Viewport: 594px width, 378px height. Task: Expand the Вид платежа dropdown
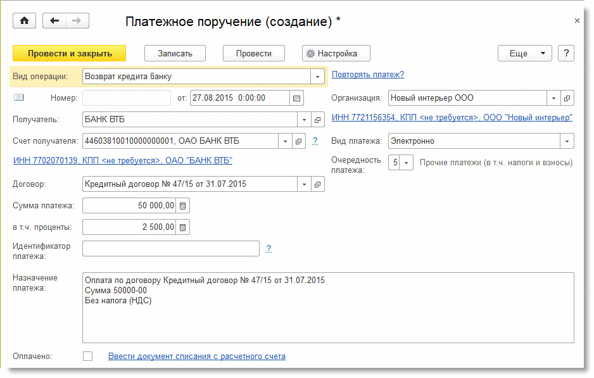click(x=567, y=141)
